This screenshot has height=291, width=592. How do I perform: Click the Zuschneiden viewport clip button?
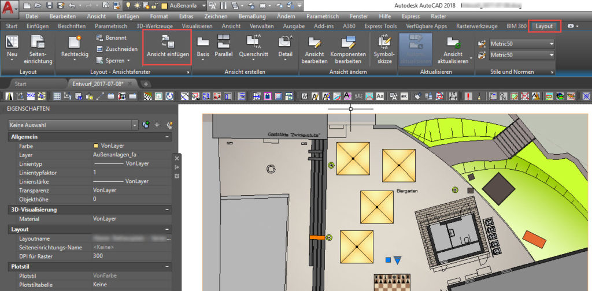(116, 49)
